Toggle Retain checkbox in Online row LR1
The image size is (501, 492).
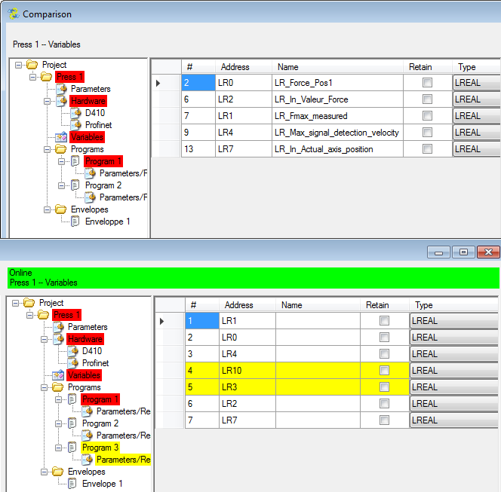[x=384, y=321]
